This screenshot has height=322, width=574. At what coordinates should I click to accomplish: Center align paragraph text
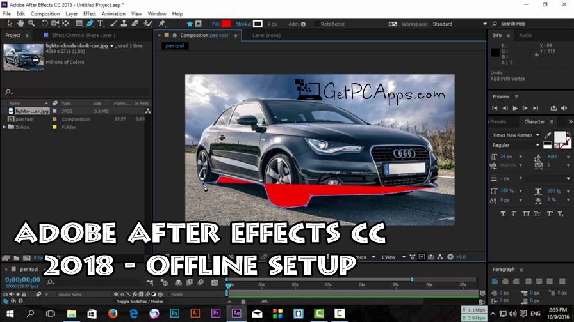point(505,281)
